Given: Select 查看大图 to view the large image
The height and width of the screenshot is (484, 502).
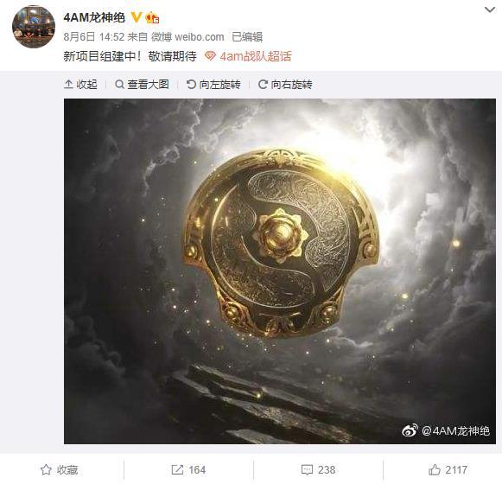Looking at the screenshot, I should [142, 84].
